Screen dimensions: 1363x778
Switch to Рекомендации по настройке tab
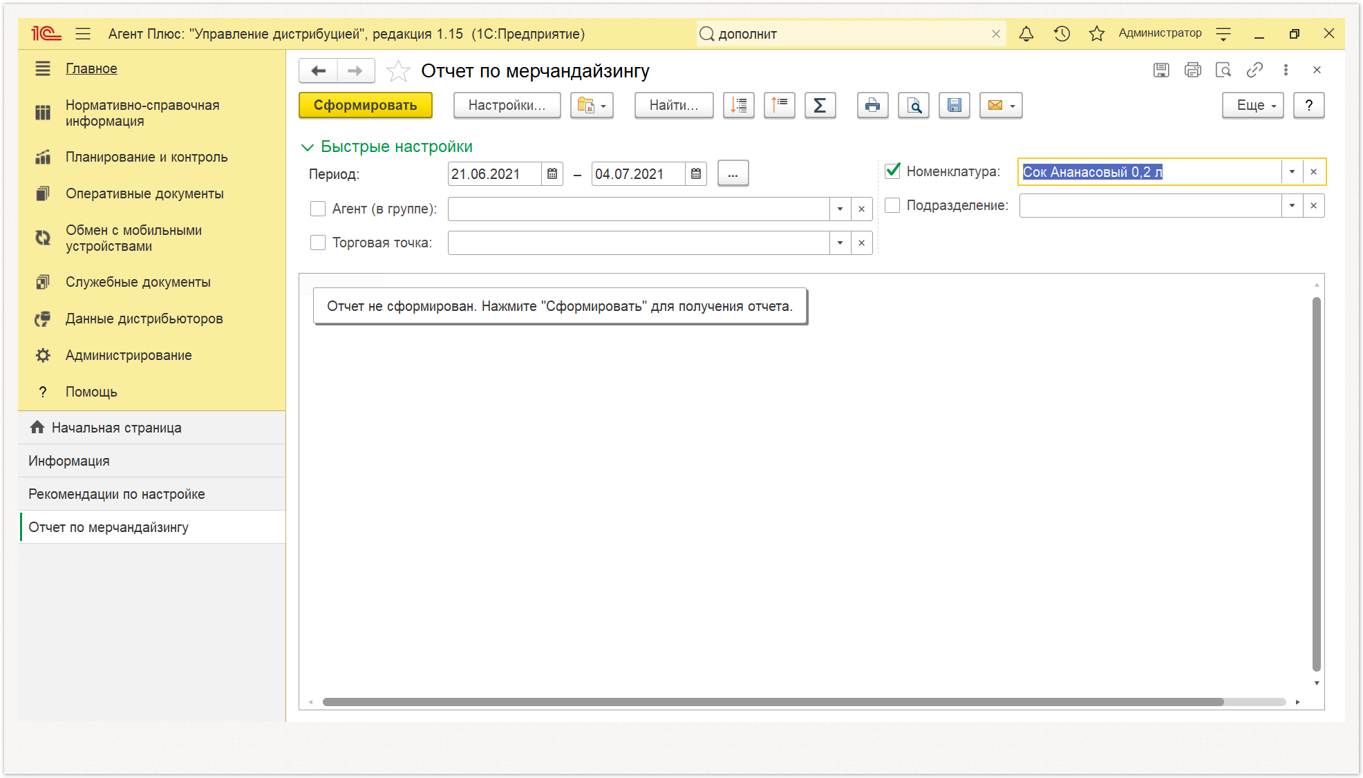coord(152,494)
